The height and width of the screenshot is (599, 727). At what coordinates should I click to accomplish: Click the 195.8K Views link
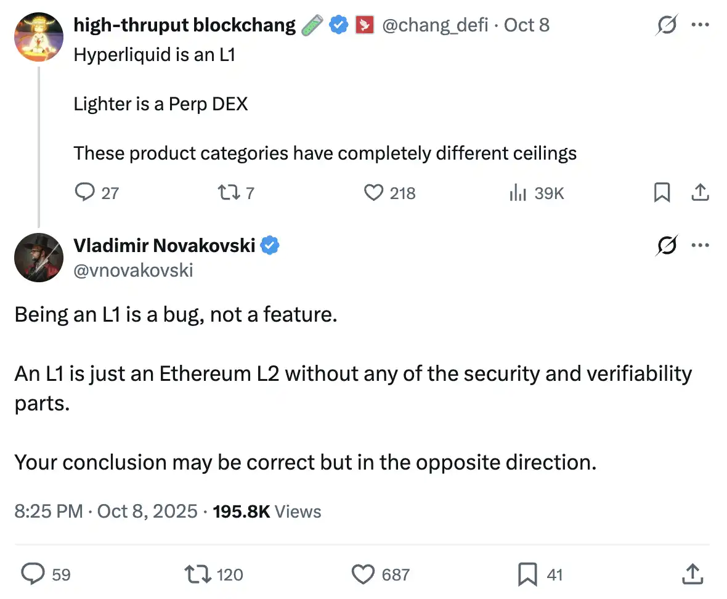[266, 511]
